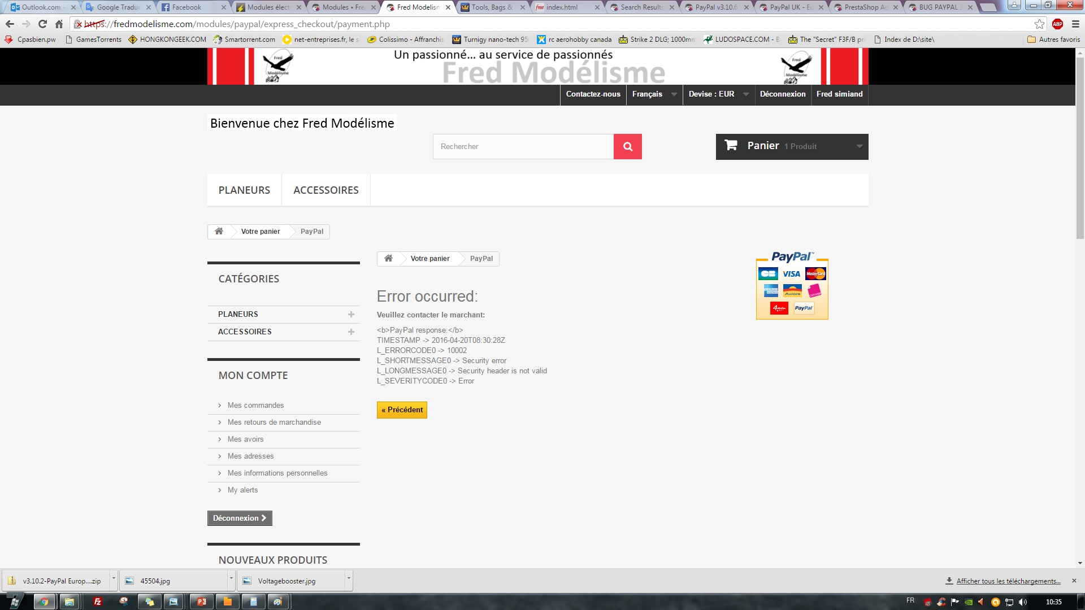Expand the PLANEURS category plus sign
The height and width of the screenshot is (610, 1085).
click(351, 315)
